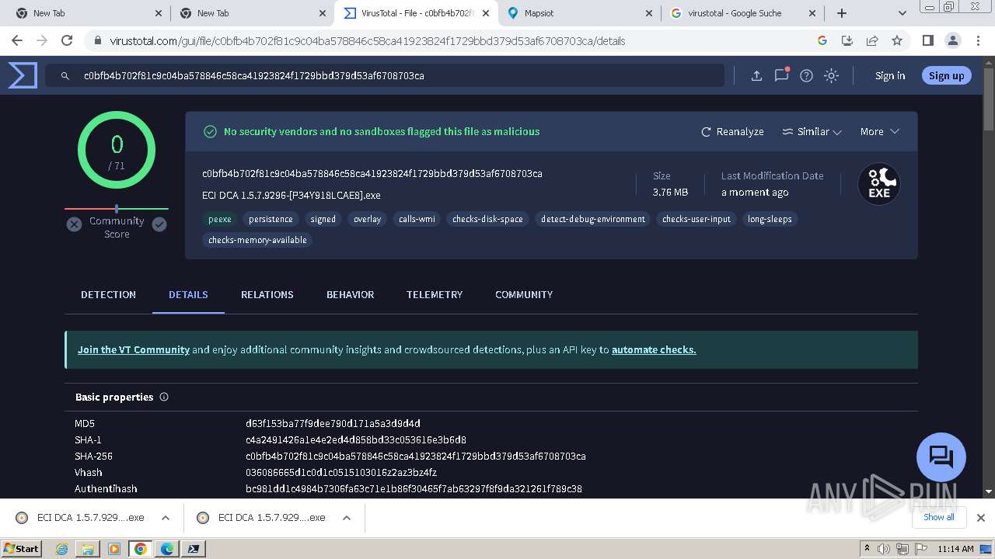Open the help question mark icon
This screenshot has width=995, height=559.
coord(806,75)
